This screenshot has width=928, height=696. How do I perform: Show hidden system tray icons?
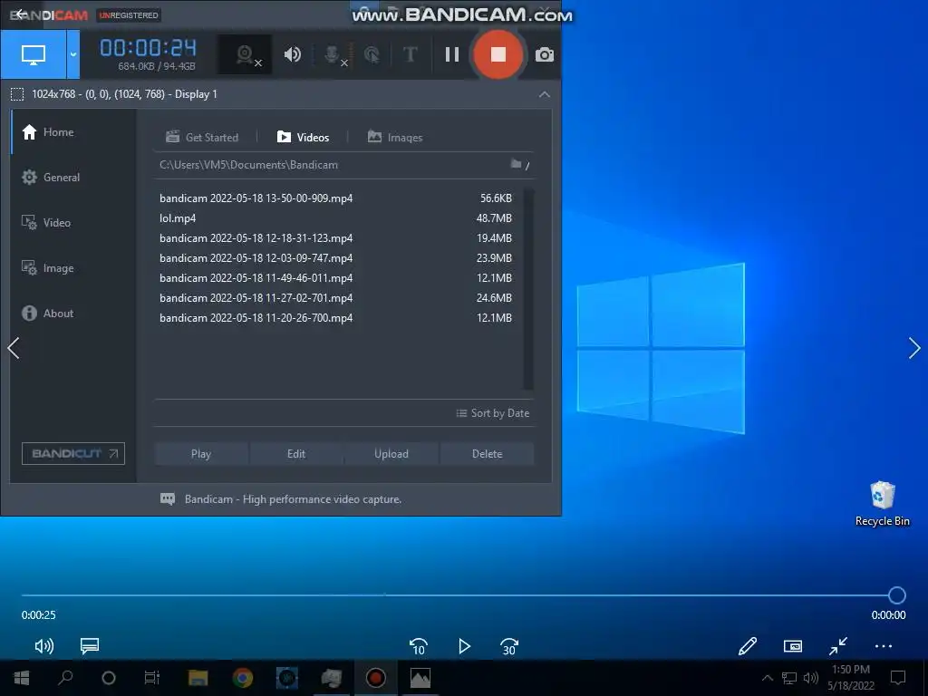[767, 678]
